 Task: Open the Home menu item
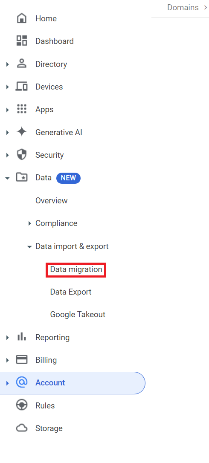click(46, 18)
